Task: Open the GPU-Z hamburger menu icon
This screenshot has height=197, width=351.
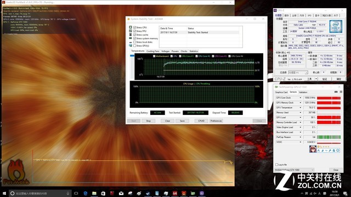Action: 341,92
